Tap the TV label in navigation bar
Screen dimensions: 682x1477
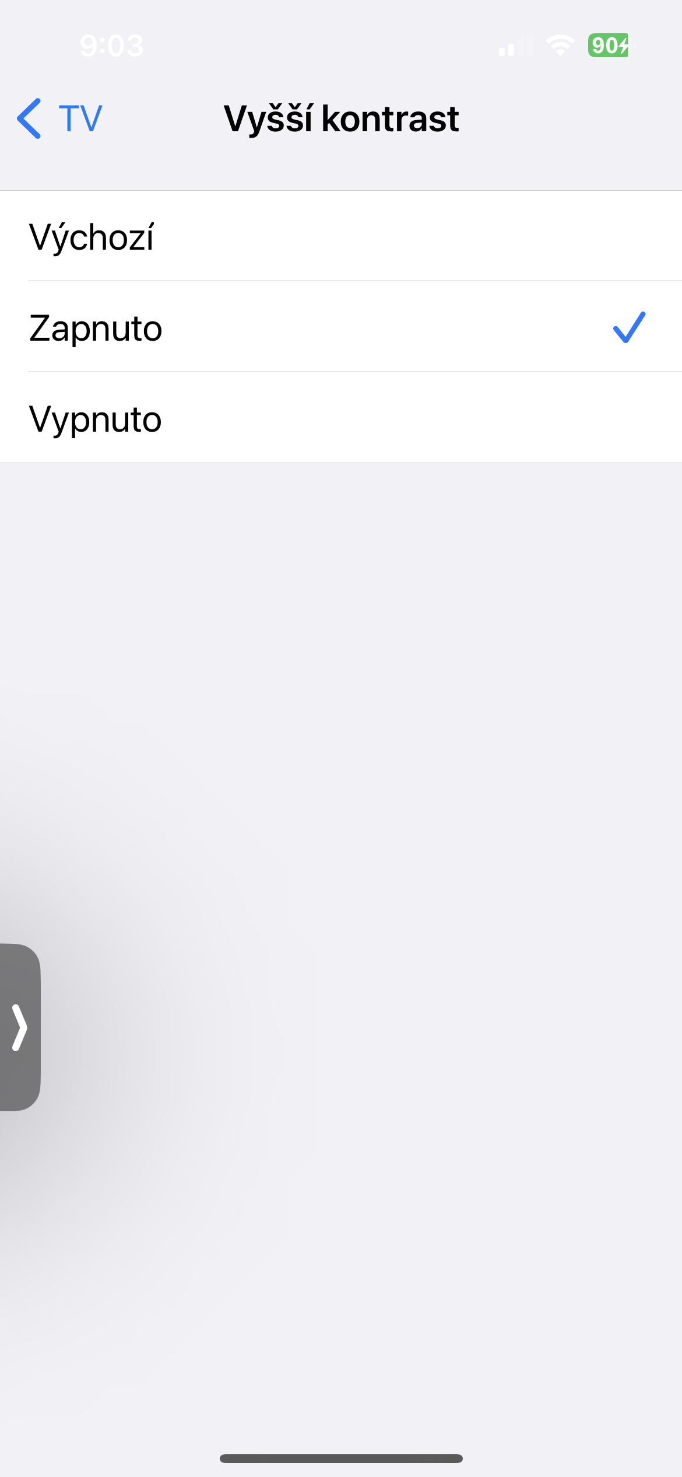[80, 119]
